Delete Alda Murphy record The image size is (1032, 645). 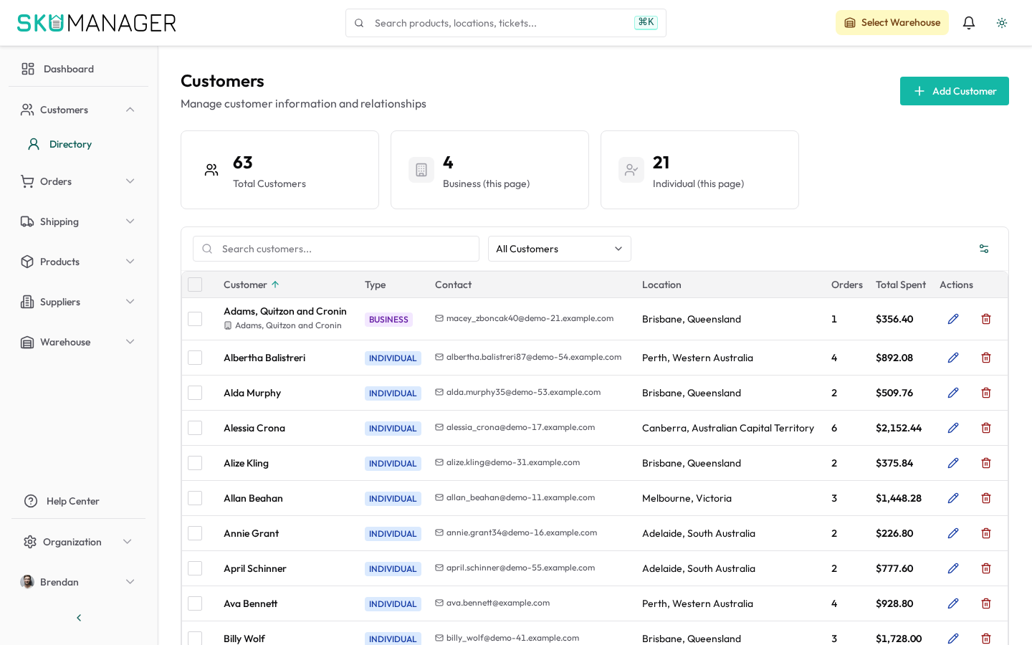tap(986, 393)
